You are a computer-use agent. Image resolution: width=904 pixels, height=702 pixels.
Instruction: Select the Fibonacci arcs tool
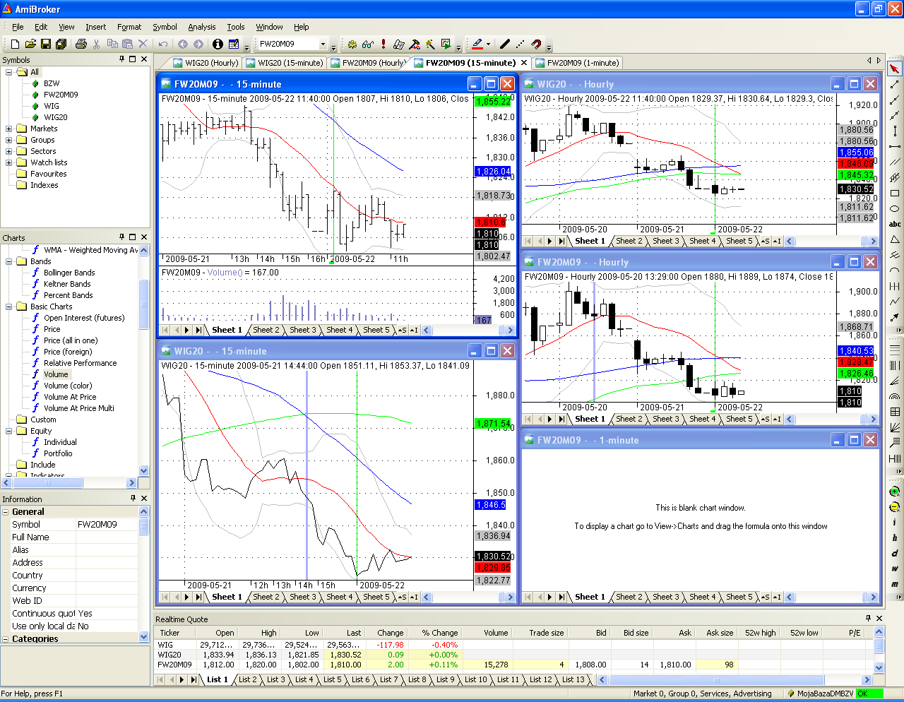pyautogui.click(x=895, y=395)
